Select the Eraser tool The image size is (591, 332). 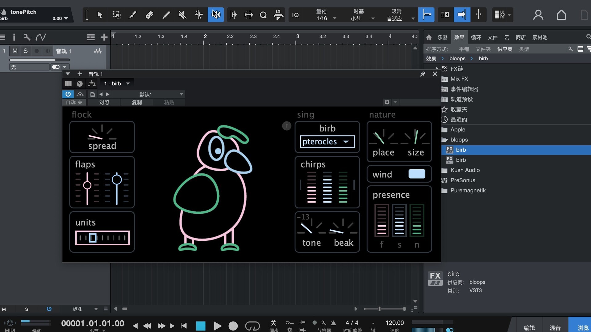150,15
